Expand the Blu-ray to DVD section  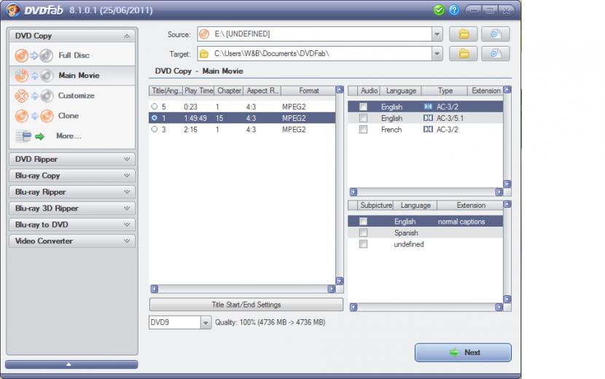[72, 224]
